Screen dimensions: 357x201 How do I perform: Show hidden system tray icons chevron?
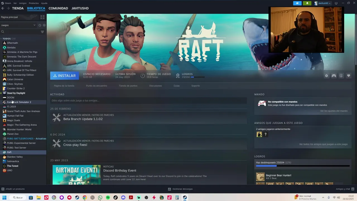pyautogui.click(x=324, y=198)
